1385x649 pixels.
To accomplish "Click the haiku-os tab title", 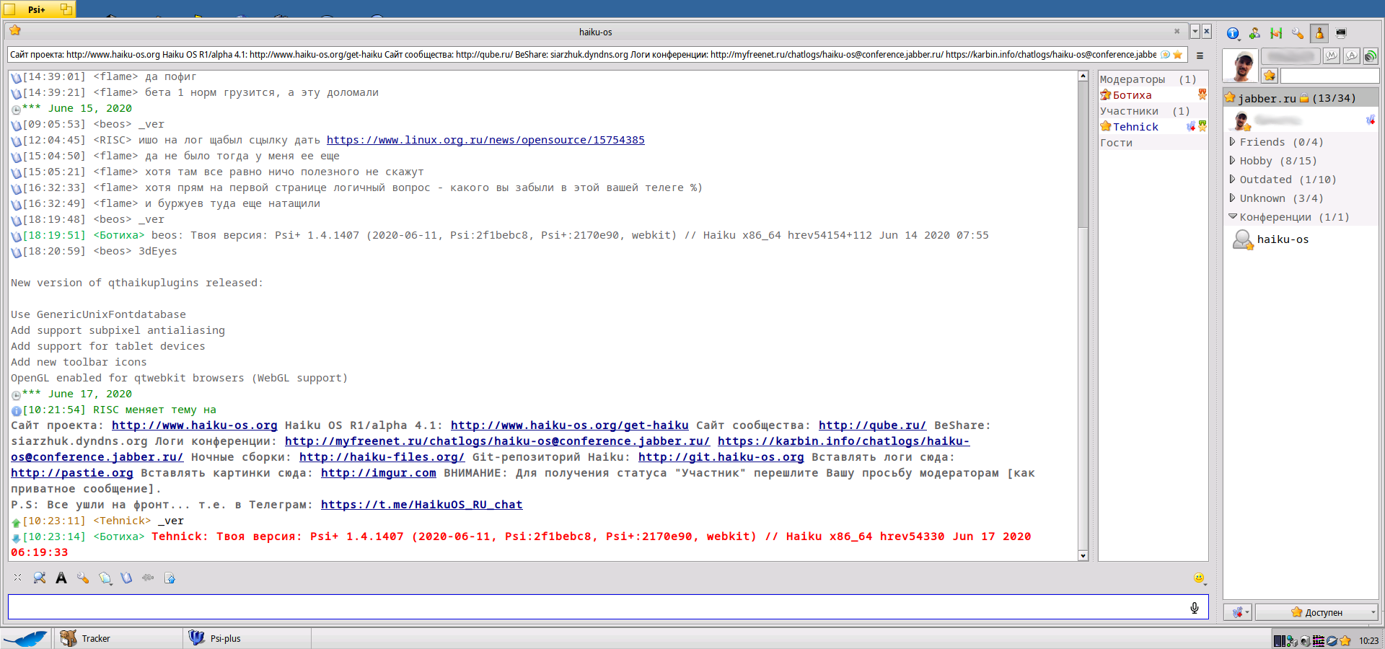I will (x=596, y=32).
